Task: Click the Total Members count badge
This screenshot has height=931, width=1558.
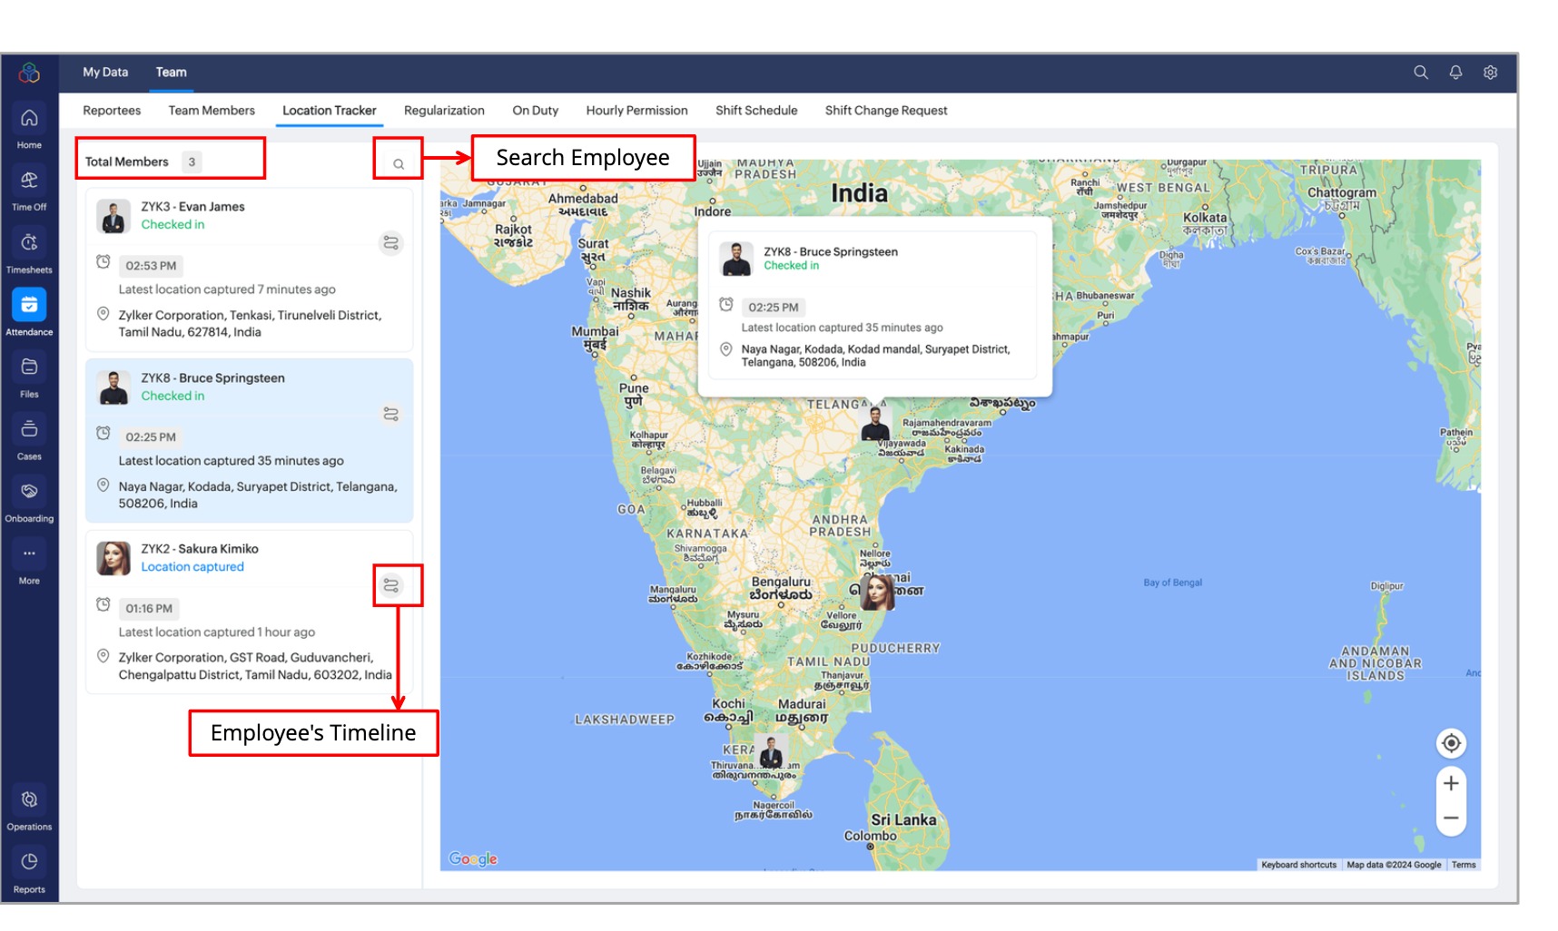Action: [x=192, y=162]
